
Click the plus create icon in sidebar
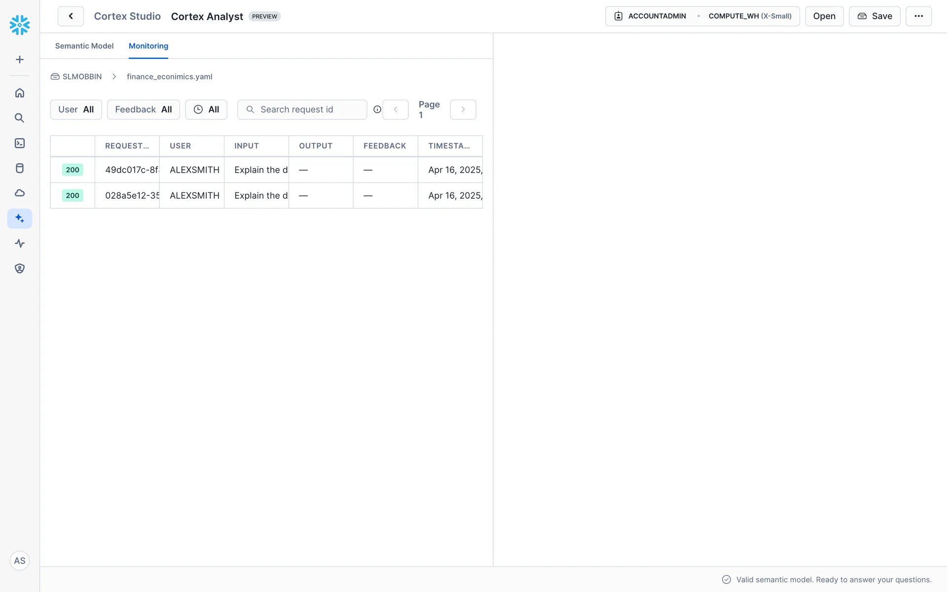(x=20, y=60)
